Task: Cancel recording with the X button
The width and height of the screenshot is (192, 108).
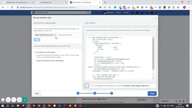Action: click(14, 100)
